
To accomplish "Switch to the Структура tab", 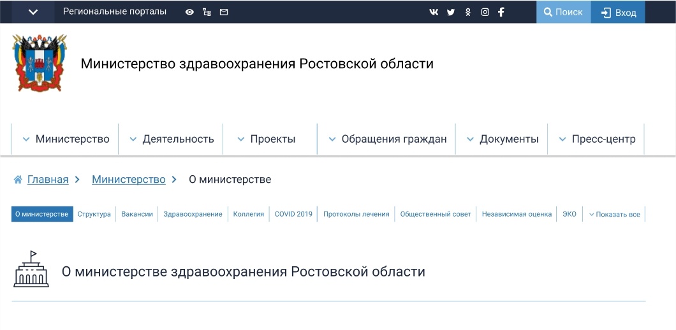I will [94, 214].
